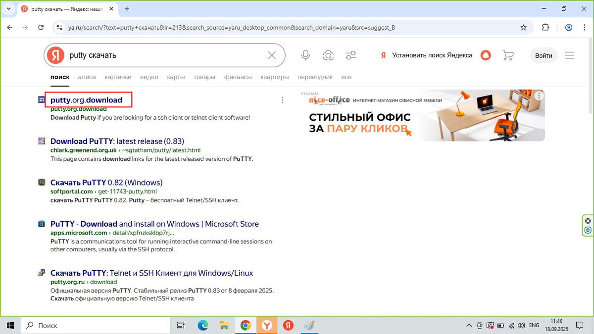Click favicon of chiark.greenend.org.uk result

pos(42,141)
